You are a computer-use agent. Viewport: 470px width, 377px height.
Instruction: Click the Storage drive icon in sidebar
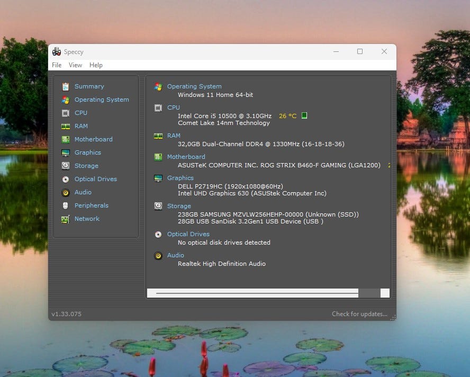(66, 166)
